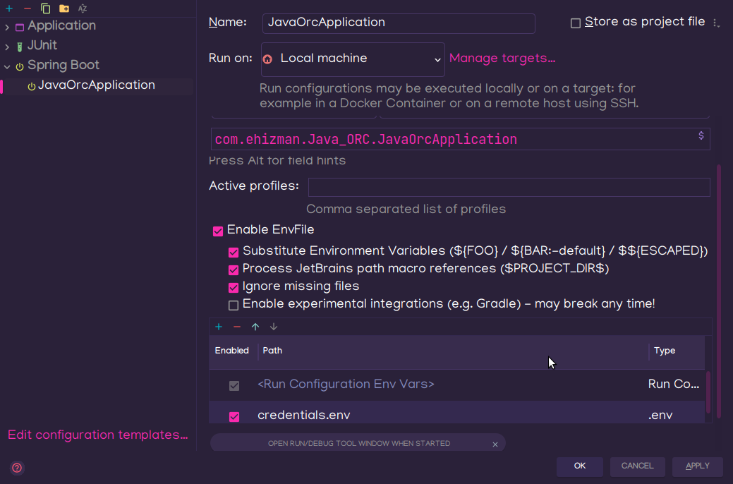Select the JUnit category row

[x=42, y=45]
